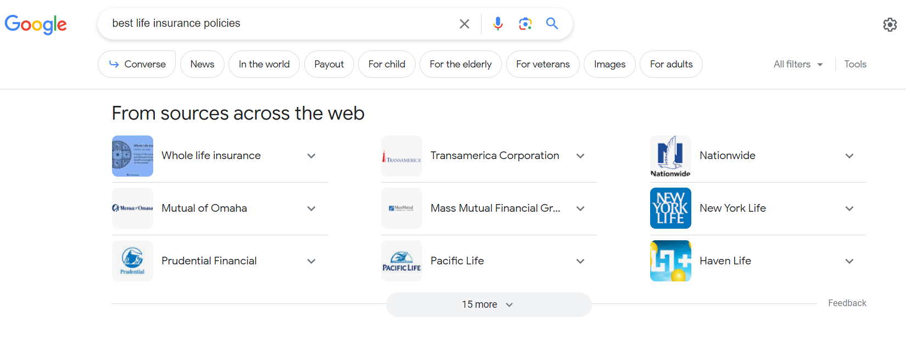906x339 pixels.
Task: Open the Tools options
Action: [x=855, y=64]
